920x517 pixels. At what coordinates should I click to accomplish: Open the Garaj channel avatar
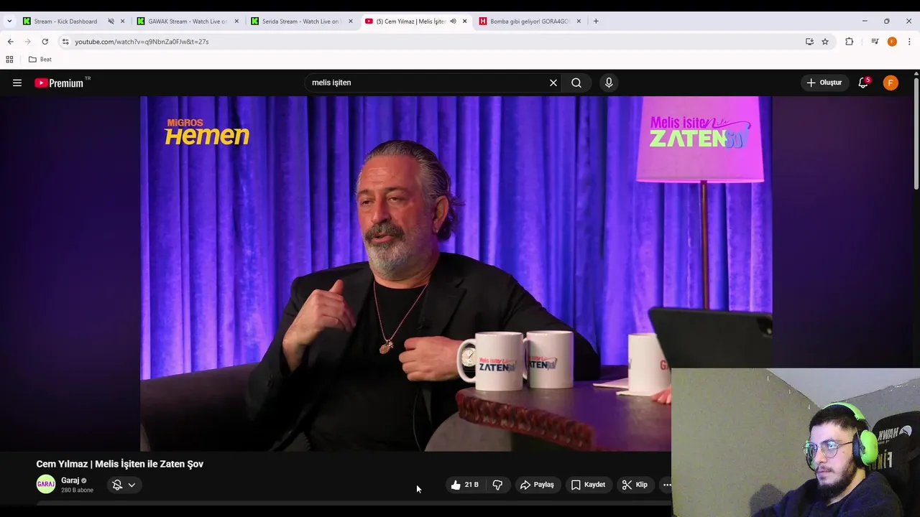[46, 485]
